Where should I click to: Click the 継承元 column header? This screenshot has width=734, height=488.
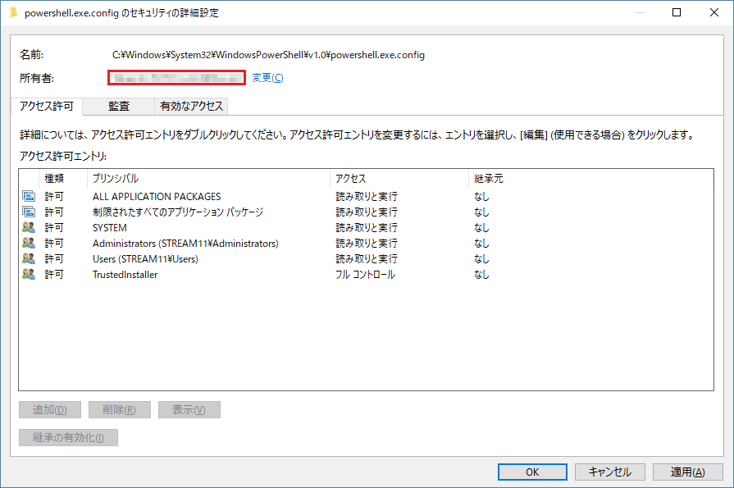[x=488, y=178]
